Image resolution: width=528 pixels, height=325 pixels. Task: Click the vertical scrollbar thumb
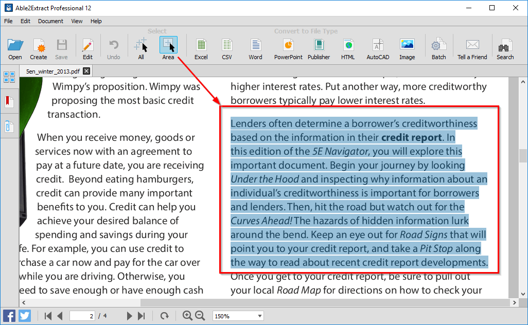tap(523, 154)
